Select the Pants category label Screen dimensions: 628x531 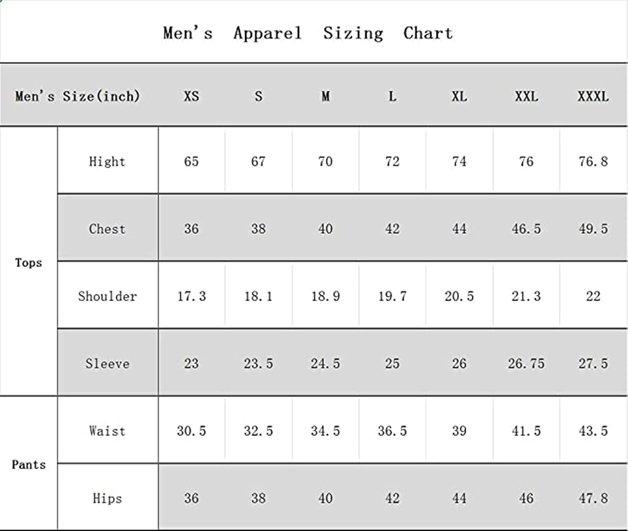(28, 465)
